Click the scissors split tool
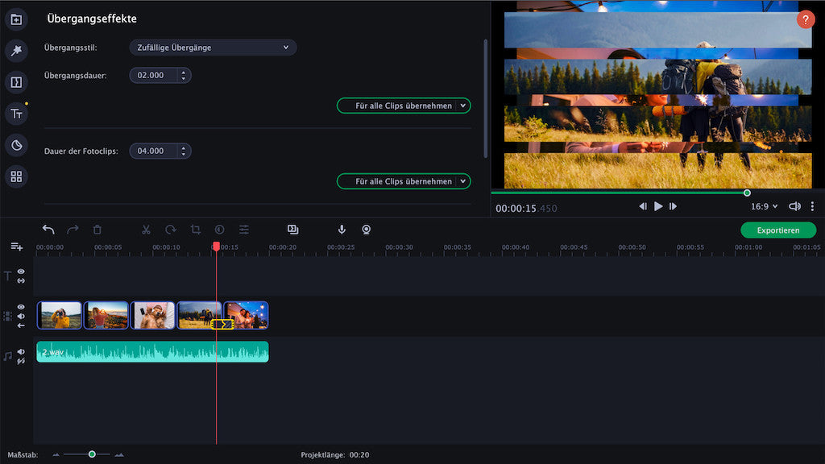The width and height of the screenshot is (825, 464). tap(146, 230)
